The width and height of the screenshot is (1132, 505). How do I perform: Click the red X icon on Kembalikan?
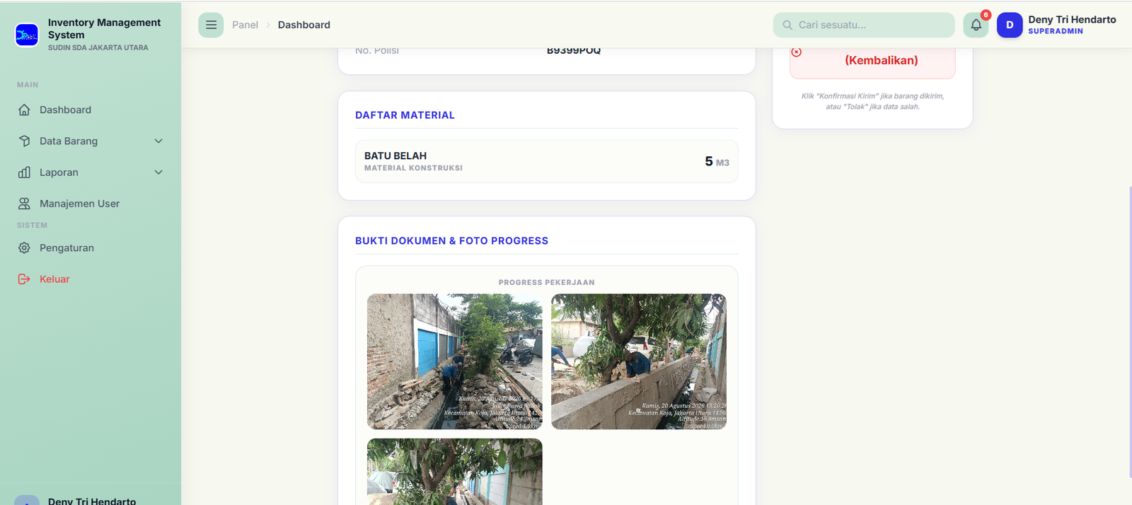coord(797,52)
